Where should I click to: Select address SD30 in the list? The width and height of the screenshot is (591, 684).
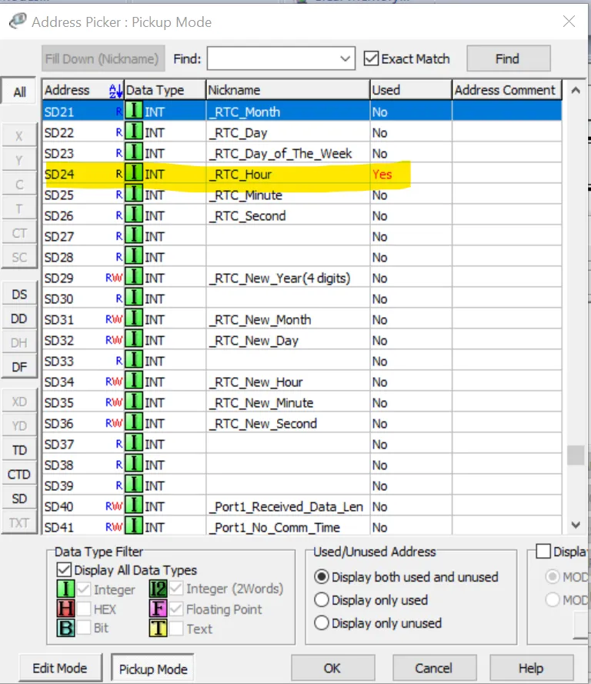(x=59, y=299)
